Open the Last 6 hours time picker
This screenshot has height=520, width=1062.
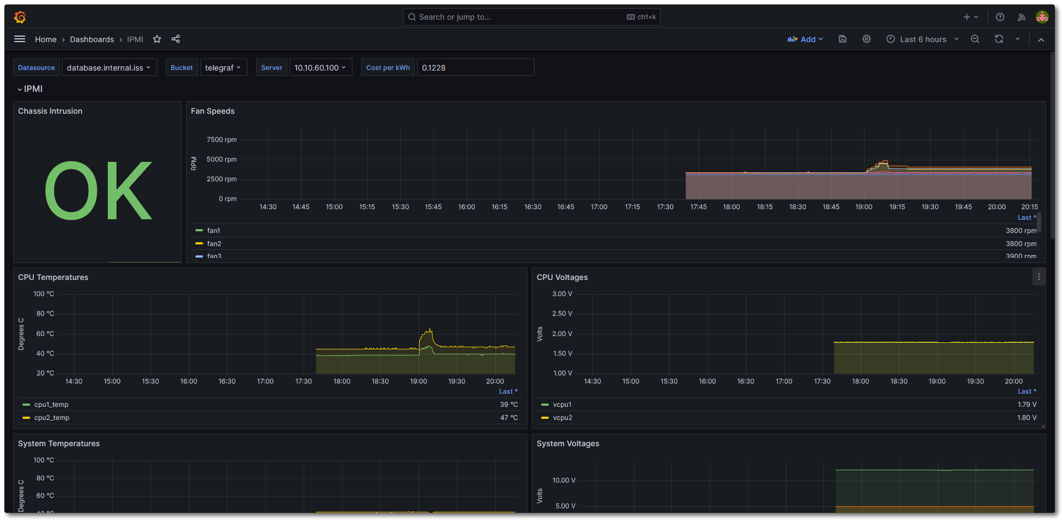923,39
